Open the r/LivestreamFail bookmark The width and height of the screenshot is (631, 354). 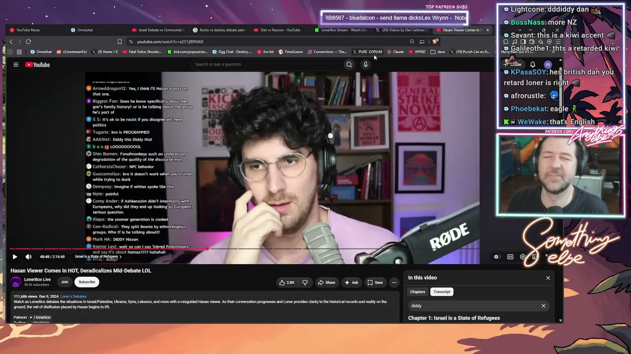point(71,52)
